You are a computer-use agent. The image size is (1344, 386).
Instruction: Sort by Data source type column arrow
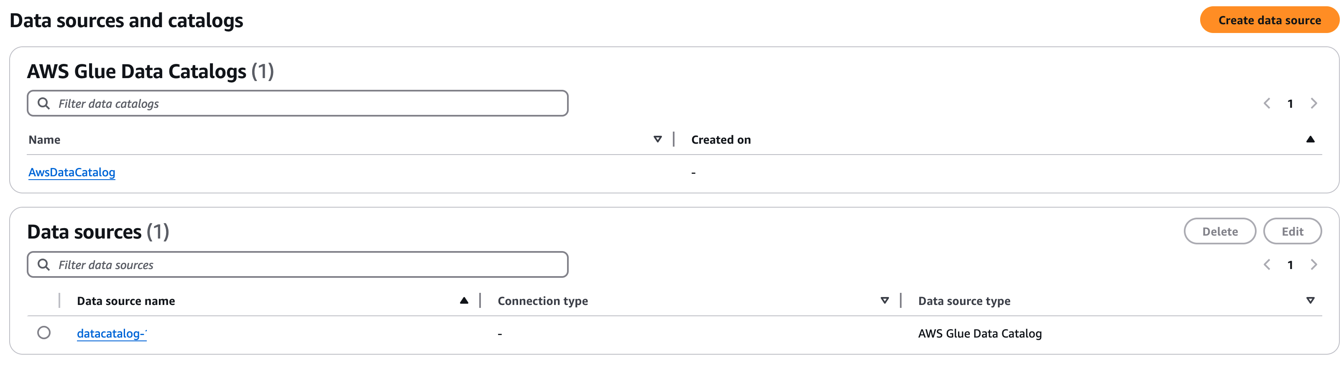1310,300
